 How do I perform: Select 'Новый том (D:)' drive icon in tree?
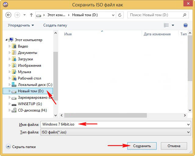14,92
